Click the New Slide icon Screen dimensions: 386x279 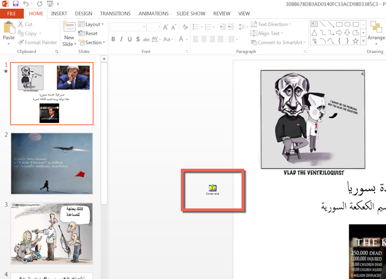coord(69,27)
